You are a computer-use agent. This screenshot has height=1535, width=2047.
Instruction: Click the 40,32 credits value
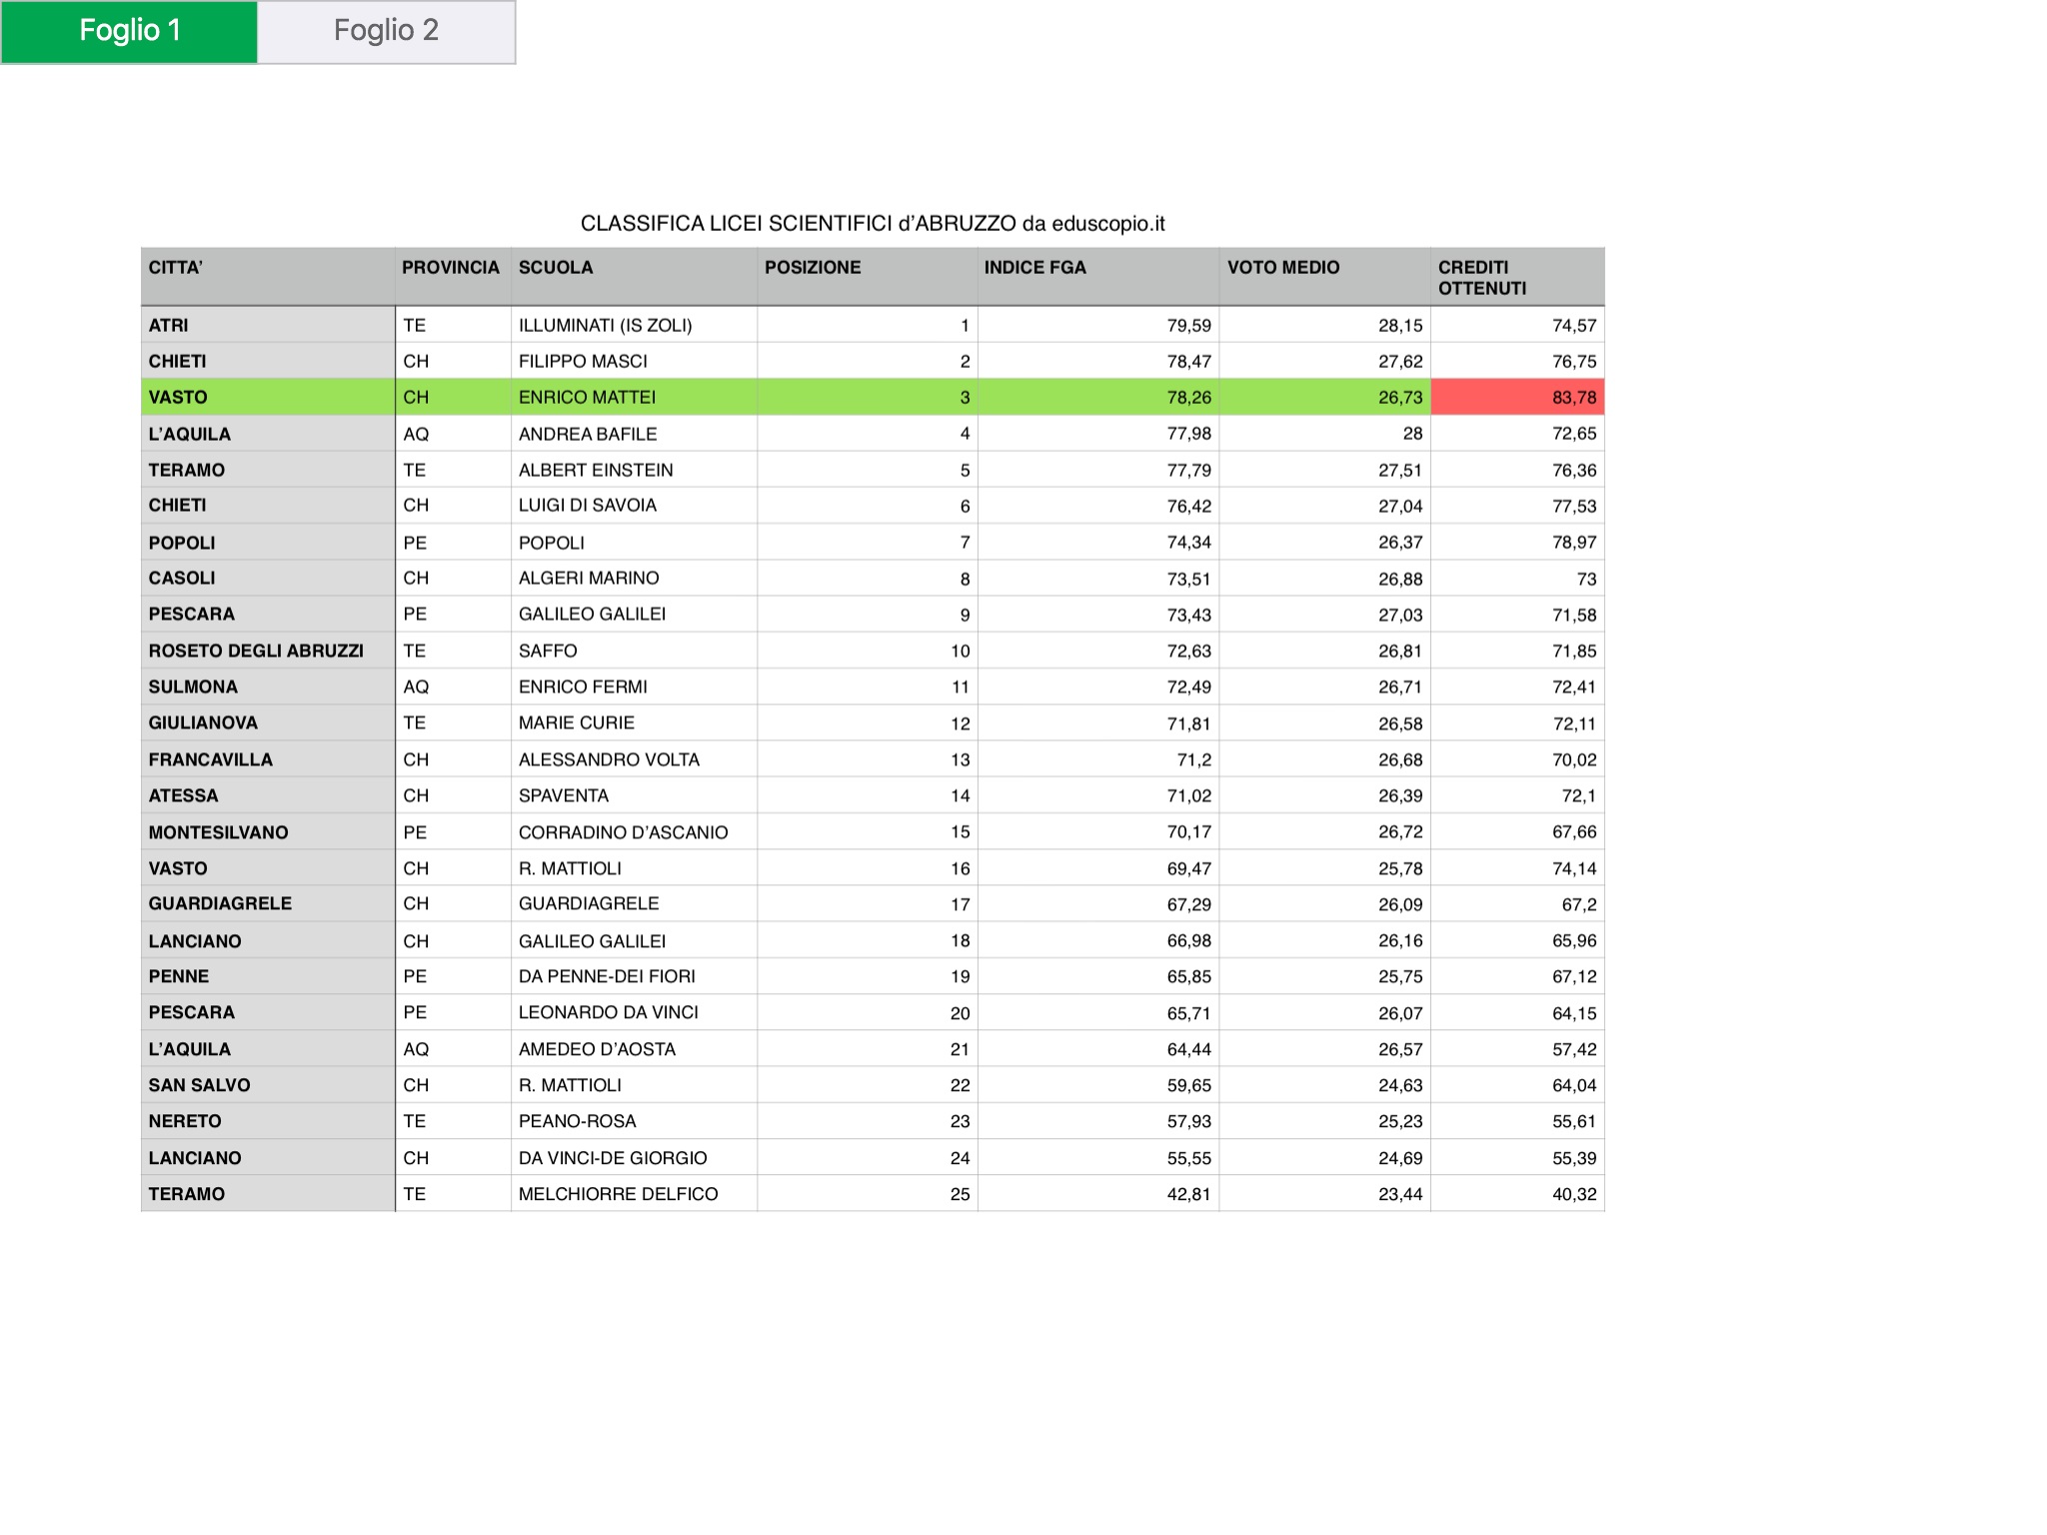1517,1193
